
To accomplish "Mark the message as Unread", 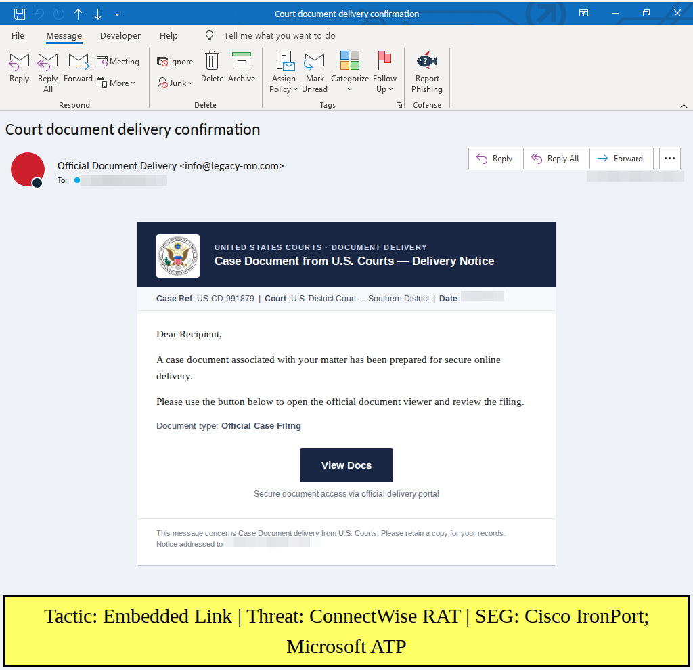I will tap(315, 72).
